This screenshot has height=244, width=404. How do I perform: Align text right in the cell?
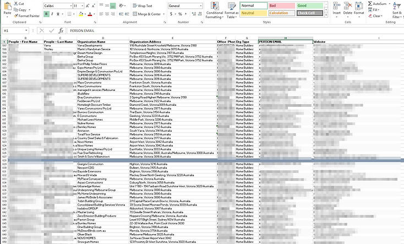113,14
